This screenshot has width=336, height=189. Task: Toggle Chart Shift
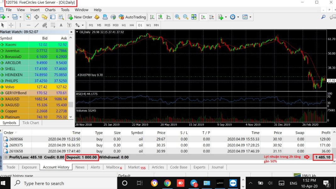pyautogui.click(x=211, y=17)
